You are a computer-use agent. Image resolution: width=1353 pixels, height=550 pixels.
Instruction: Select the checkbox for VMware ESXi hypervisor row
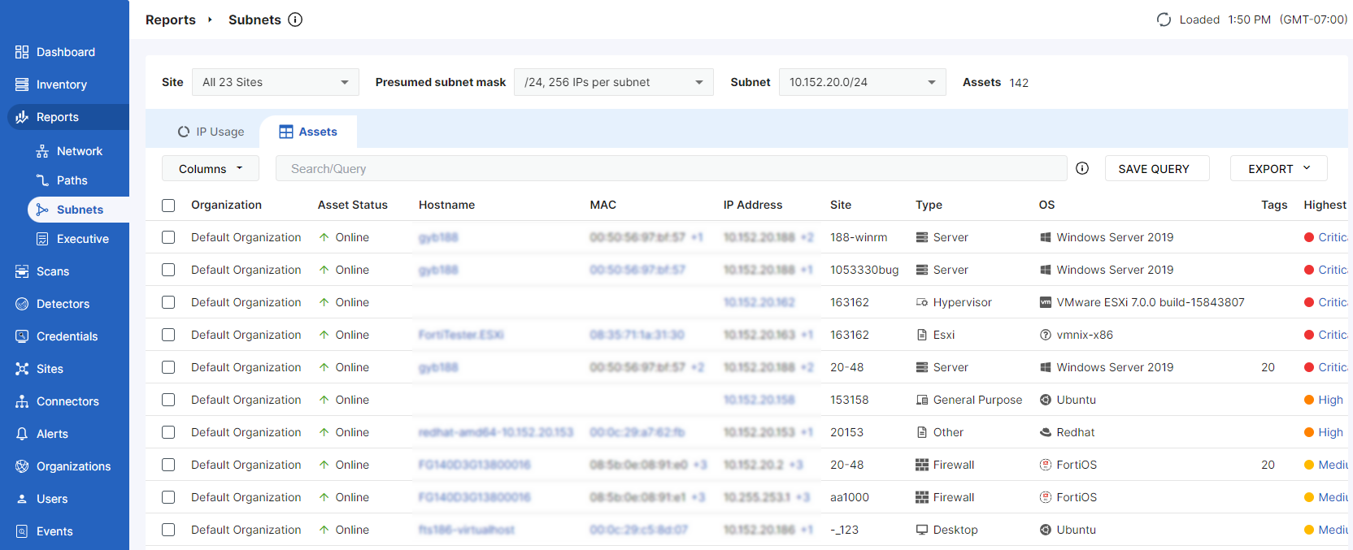(168, 302)
